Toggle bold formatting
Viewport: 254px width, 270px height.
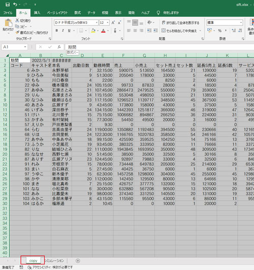tap(56, 31)
